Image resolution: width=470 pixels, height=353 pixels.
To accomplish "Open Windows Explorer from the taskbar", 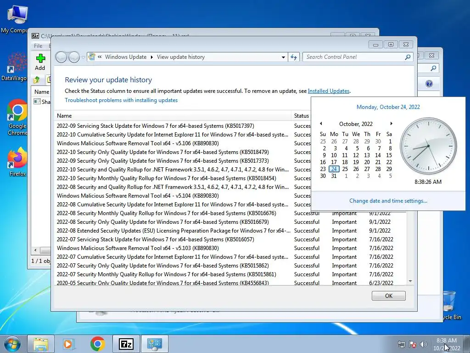I will (x=41, y=344).
